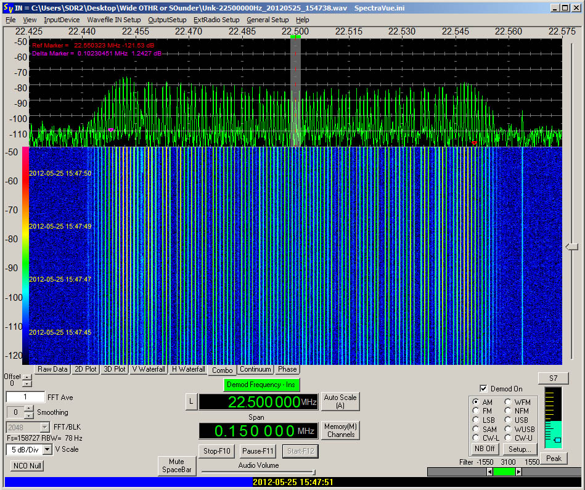This screenshot has width=585, height=490.
Task: Toggle the Demod On checkbox
Action: pos(483,388)
